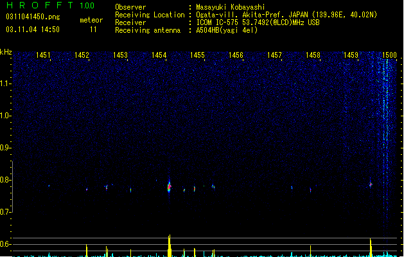Click the red meteor echo near 1459
The image size is (404, 257).
click(371, 184)
